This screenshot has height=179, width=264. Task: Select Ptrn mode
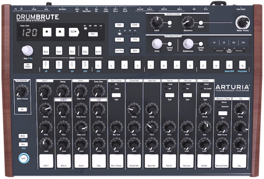72,51
